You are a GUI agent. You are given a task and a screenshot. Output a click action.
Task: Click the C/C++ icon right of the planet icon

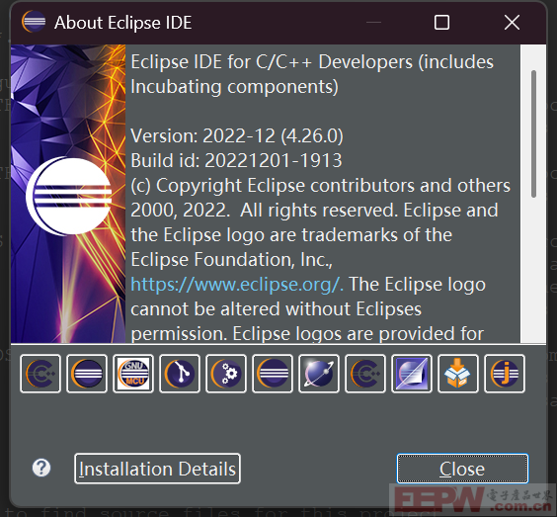tap(365, 374)
